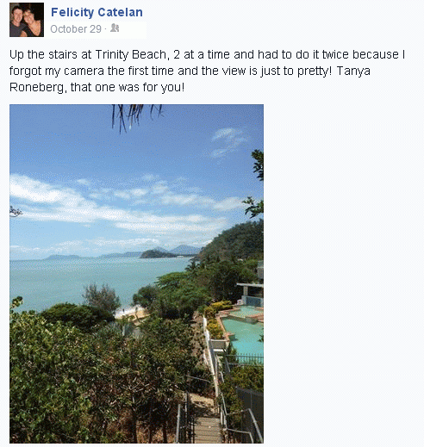Click the word "Roneberg" in the post text
This screenshot has width=424, height=447.
(36, 87)
